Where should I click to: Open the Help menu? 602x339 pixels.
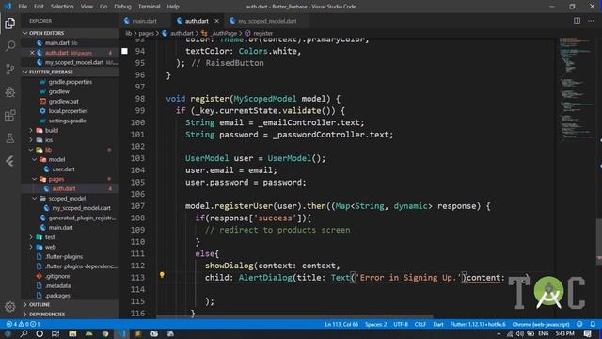point(173,7)
